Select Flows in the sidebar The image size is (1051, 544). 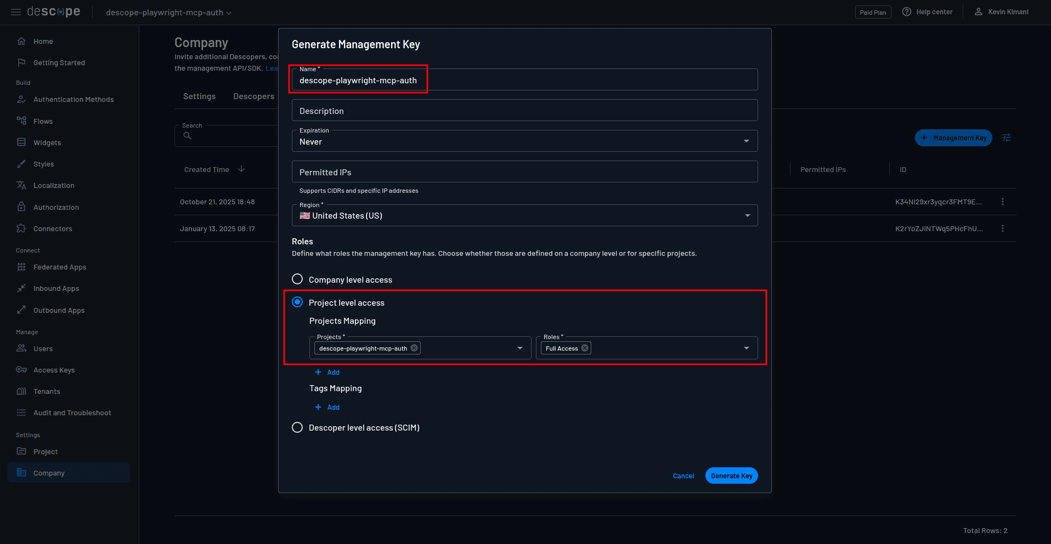pyautogui.click(x=43, y=121)
